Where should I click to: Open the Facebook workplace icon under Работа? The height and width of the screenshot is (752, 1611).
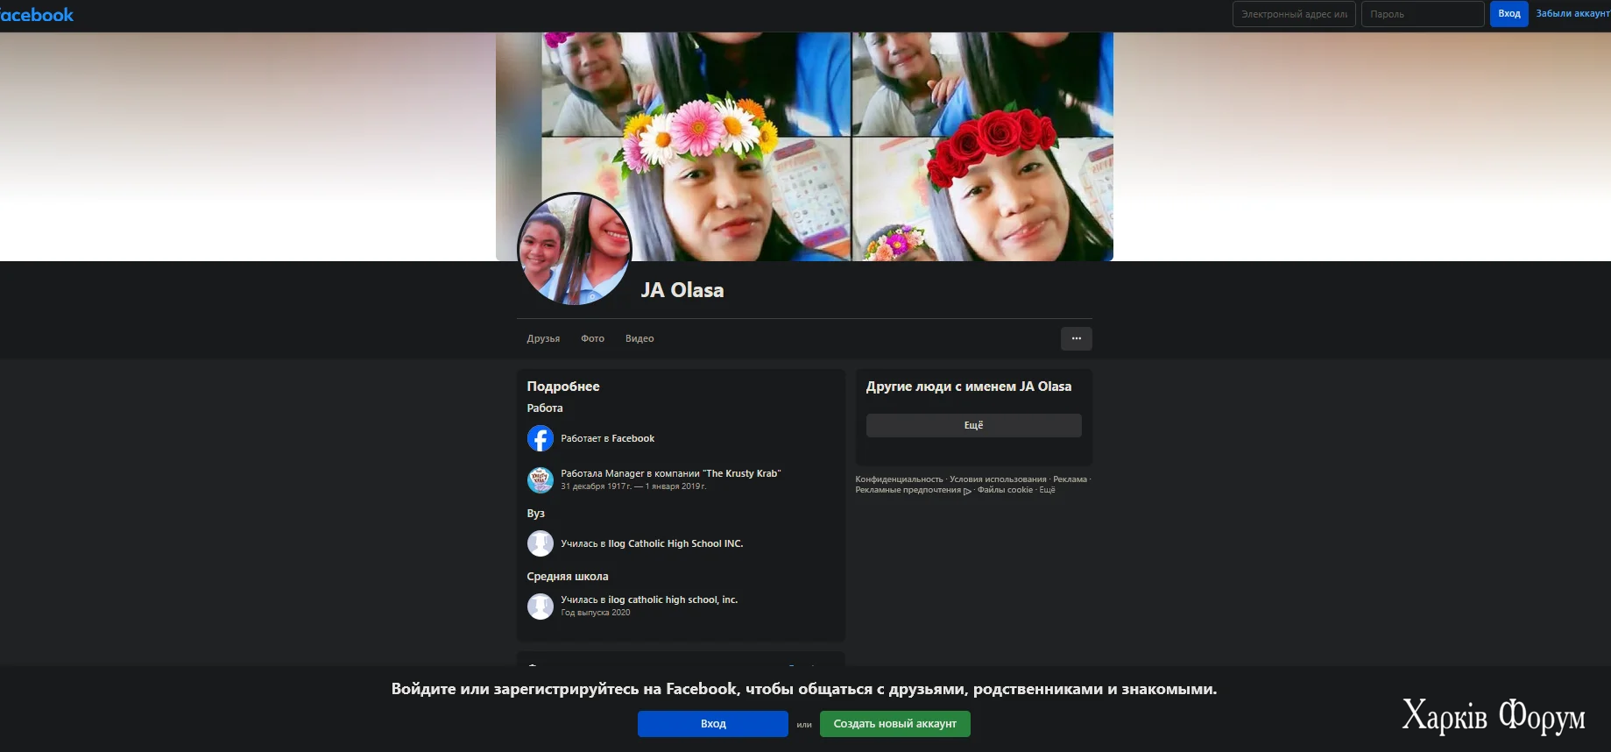coord(540,438)
